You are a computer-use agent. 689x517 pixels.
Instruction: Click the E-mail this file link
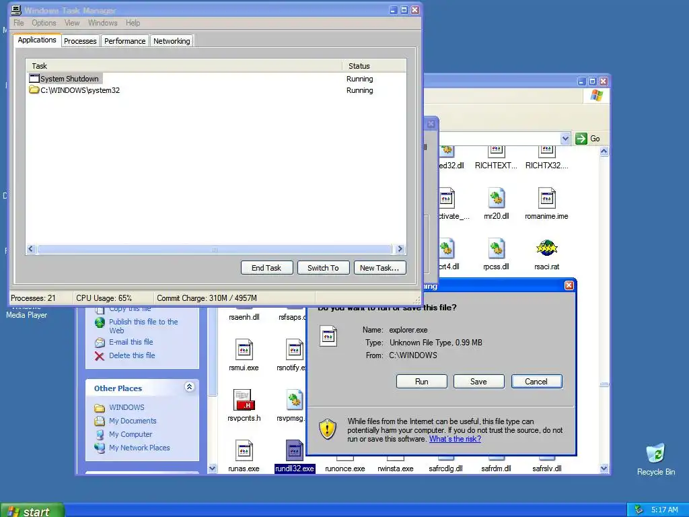tap(131, 342)
